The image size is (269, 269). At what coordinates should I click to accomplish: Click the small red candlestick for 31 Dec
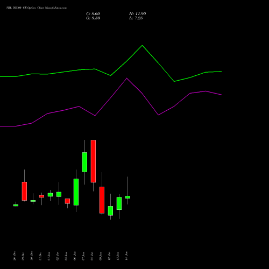(x=41, y=196)
